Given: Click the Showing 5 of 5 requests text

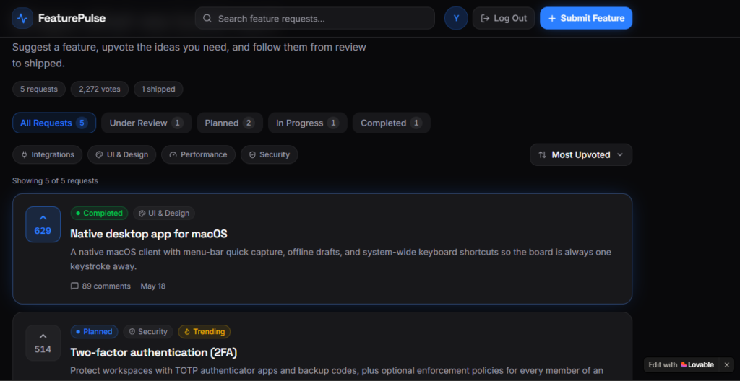Looking at the screenshot, I should point(55,180).
